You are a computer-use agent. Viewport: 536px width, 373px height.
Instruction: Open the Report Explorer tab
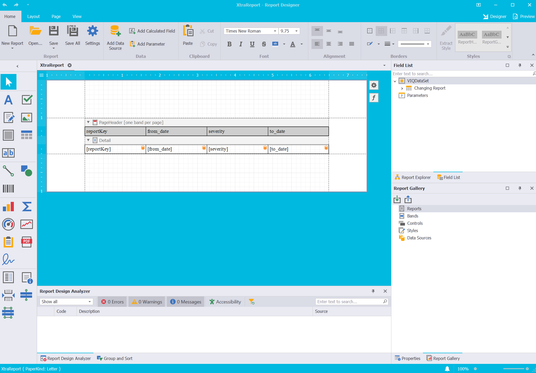413,177
